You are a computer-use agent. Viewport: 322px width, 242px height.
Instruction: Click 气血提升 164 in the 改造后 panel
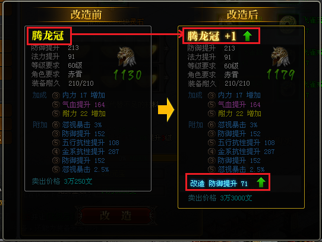click(x=239, y=105)
